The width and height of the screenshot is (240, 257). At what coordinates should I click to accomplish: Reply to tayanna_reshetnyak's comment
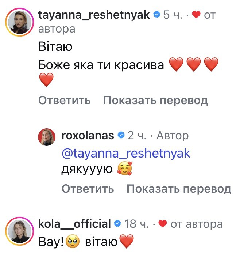pyautogui.click(x=64, y=100)
